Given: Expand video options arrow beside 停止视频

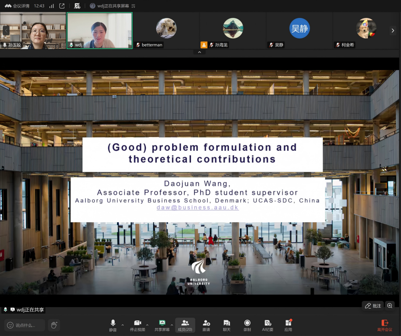Looking at the screenshot, I should pos(147,325).
